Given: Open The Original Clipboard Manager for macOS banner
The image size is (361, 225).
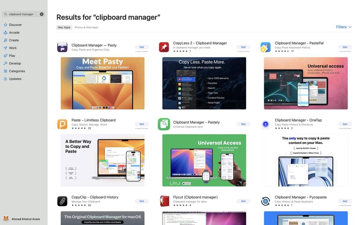Looking at the screenshot, I should 103,218.
